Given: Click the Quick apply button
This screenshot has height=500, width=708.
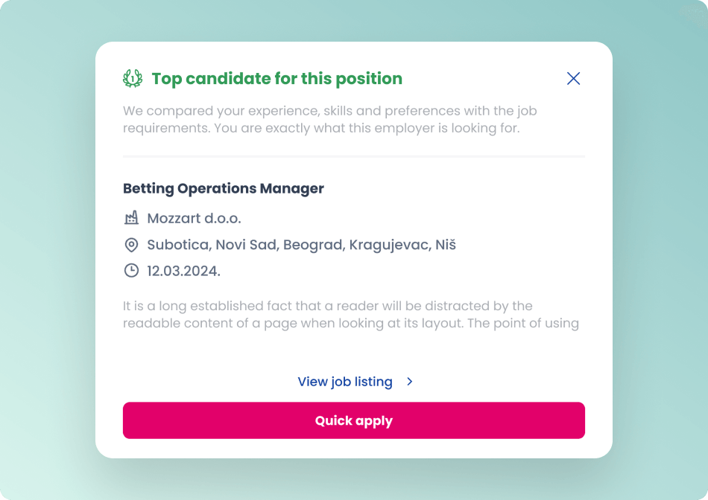Looking at the screenshot, I should pyautogui.click(x=353, y=420).
